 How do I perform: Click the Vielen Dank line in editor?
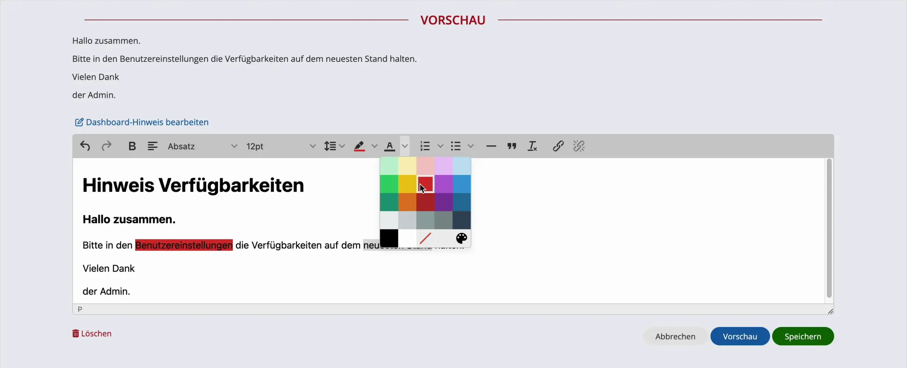[x=108, y=268]
